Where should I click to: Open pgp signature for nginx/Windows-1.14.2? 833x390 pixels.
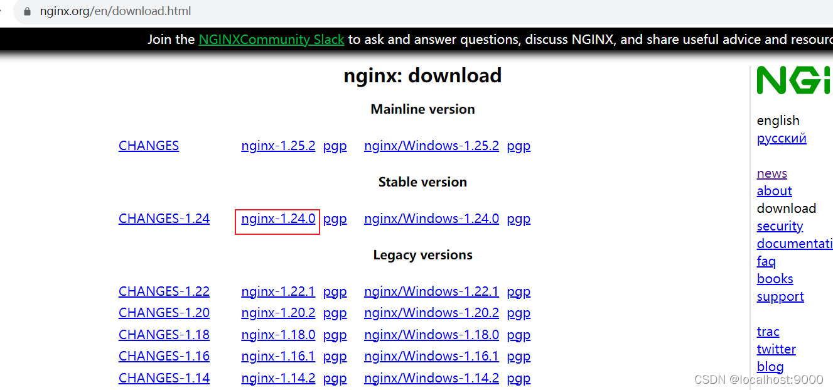point(519,379)
